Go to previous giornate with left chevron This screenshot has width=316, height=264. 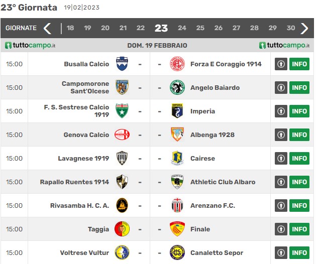click(47, 28)
